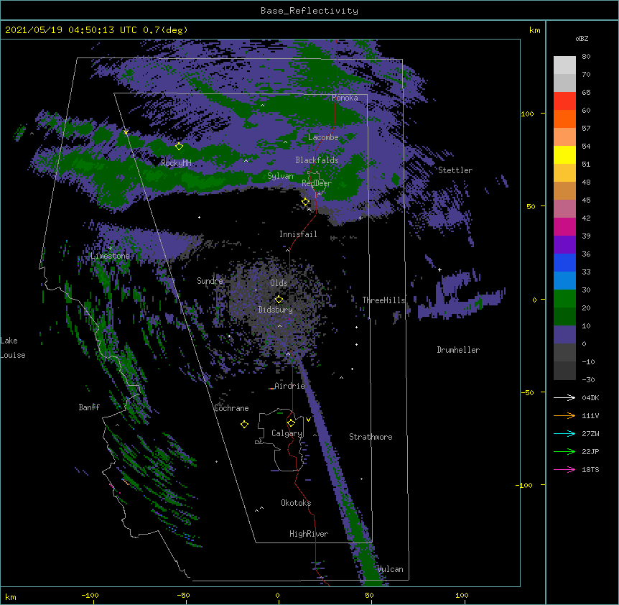Click the magenta 18TS arrow in legend

(564, 469)
